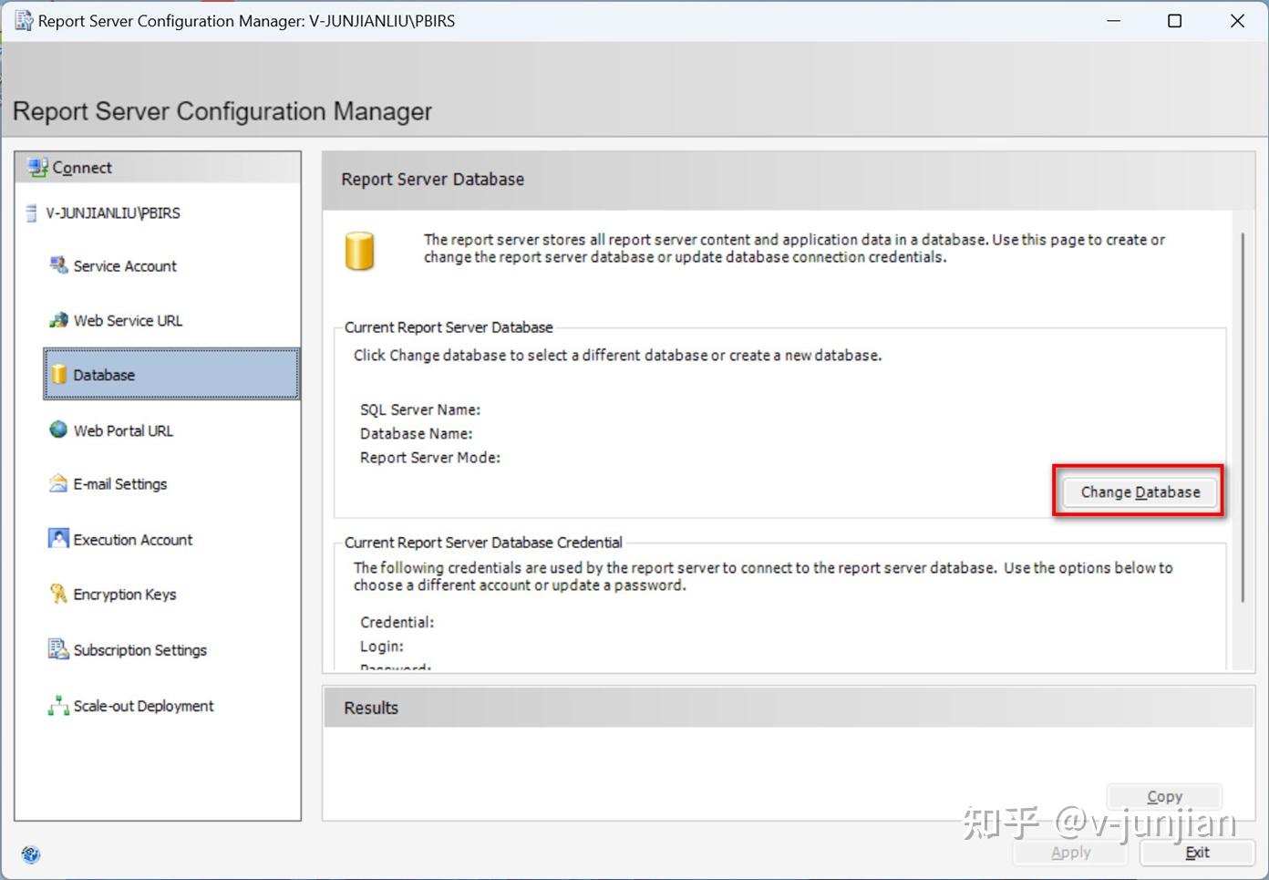Click the Encryption Keys icon
Image resolution: width=1269 pixels, height=880 pixels.
(57, 594)
